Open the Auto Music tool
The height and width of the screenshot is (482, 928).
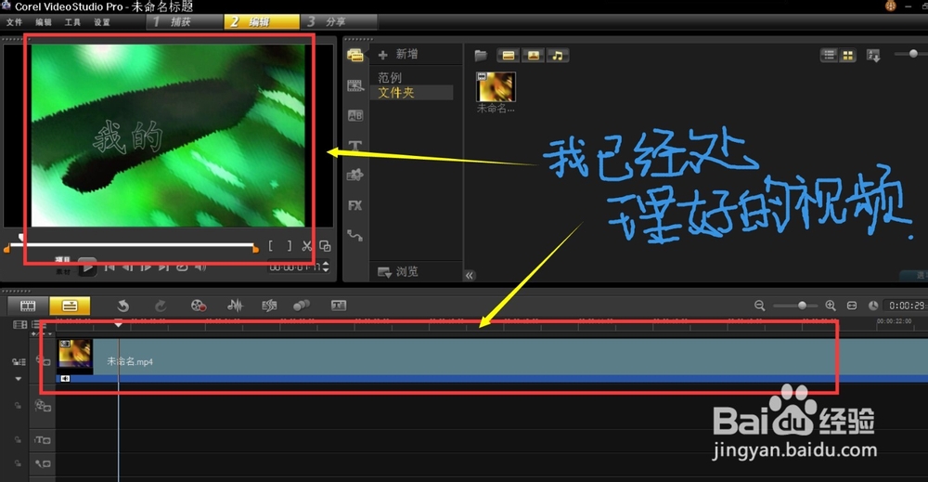coord(269,306)
